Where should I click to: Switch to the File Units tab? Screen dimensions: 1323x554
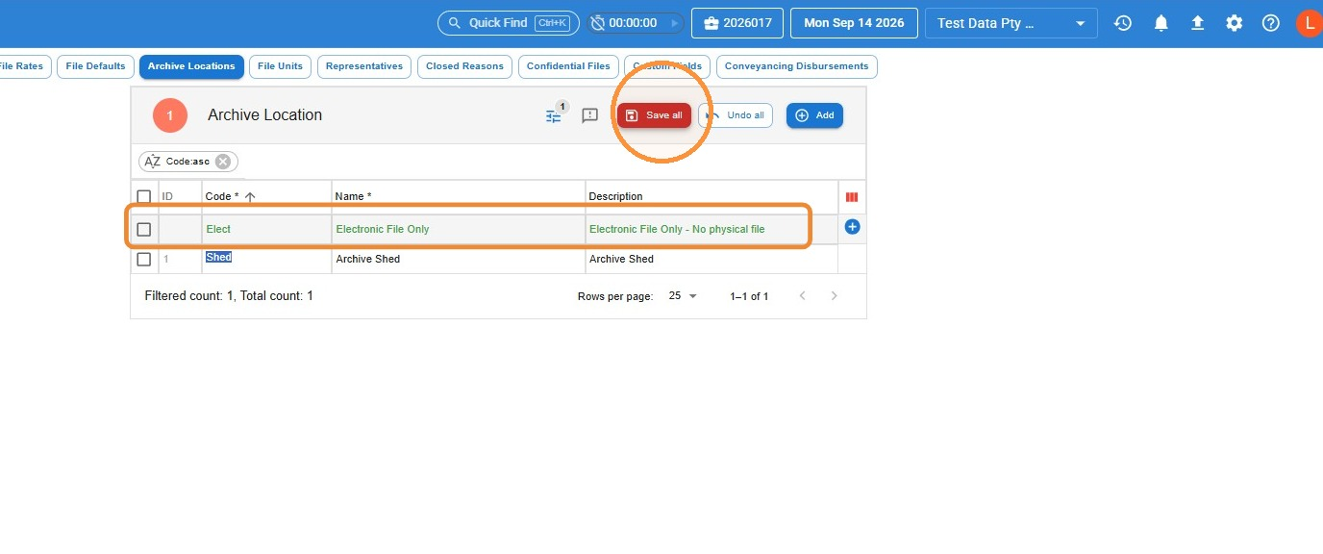coord(281,66)
